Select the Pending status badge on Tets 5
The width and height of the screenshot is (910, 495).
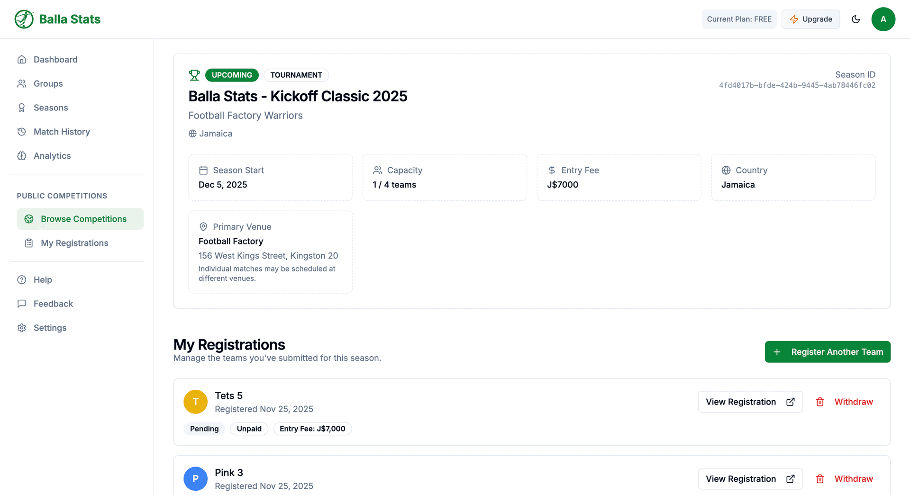click(204, 429)
